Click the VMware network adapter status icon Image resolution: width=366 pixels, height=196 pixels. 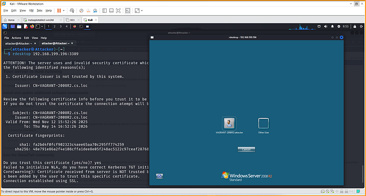click(332, 191)
